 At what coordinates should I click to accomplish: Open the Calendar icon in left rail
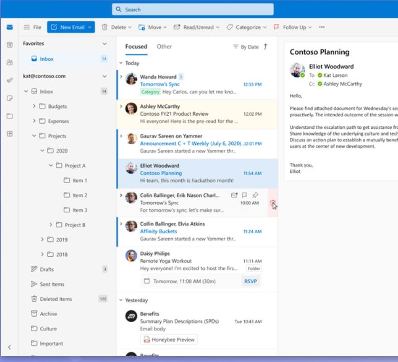tap(10, 45)
